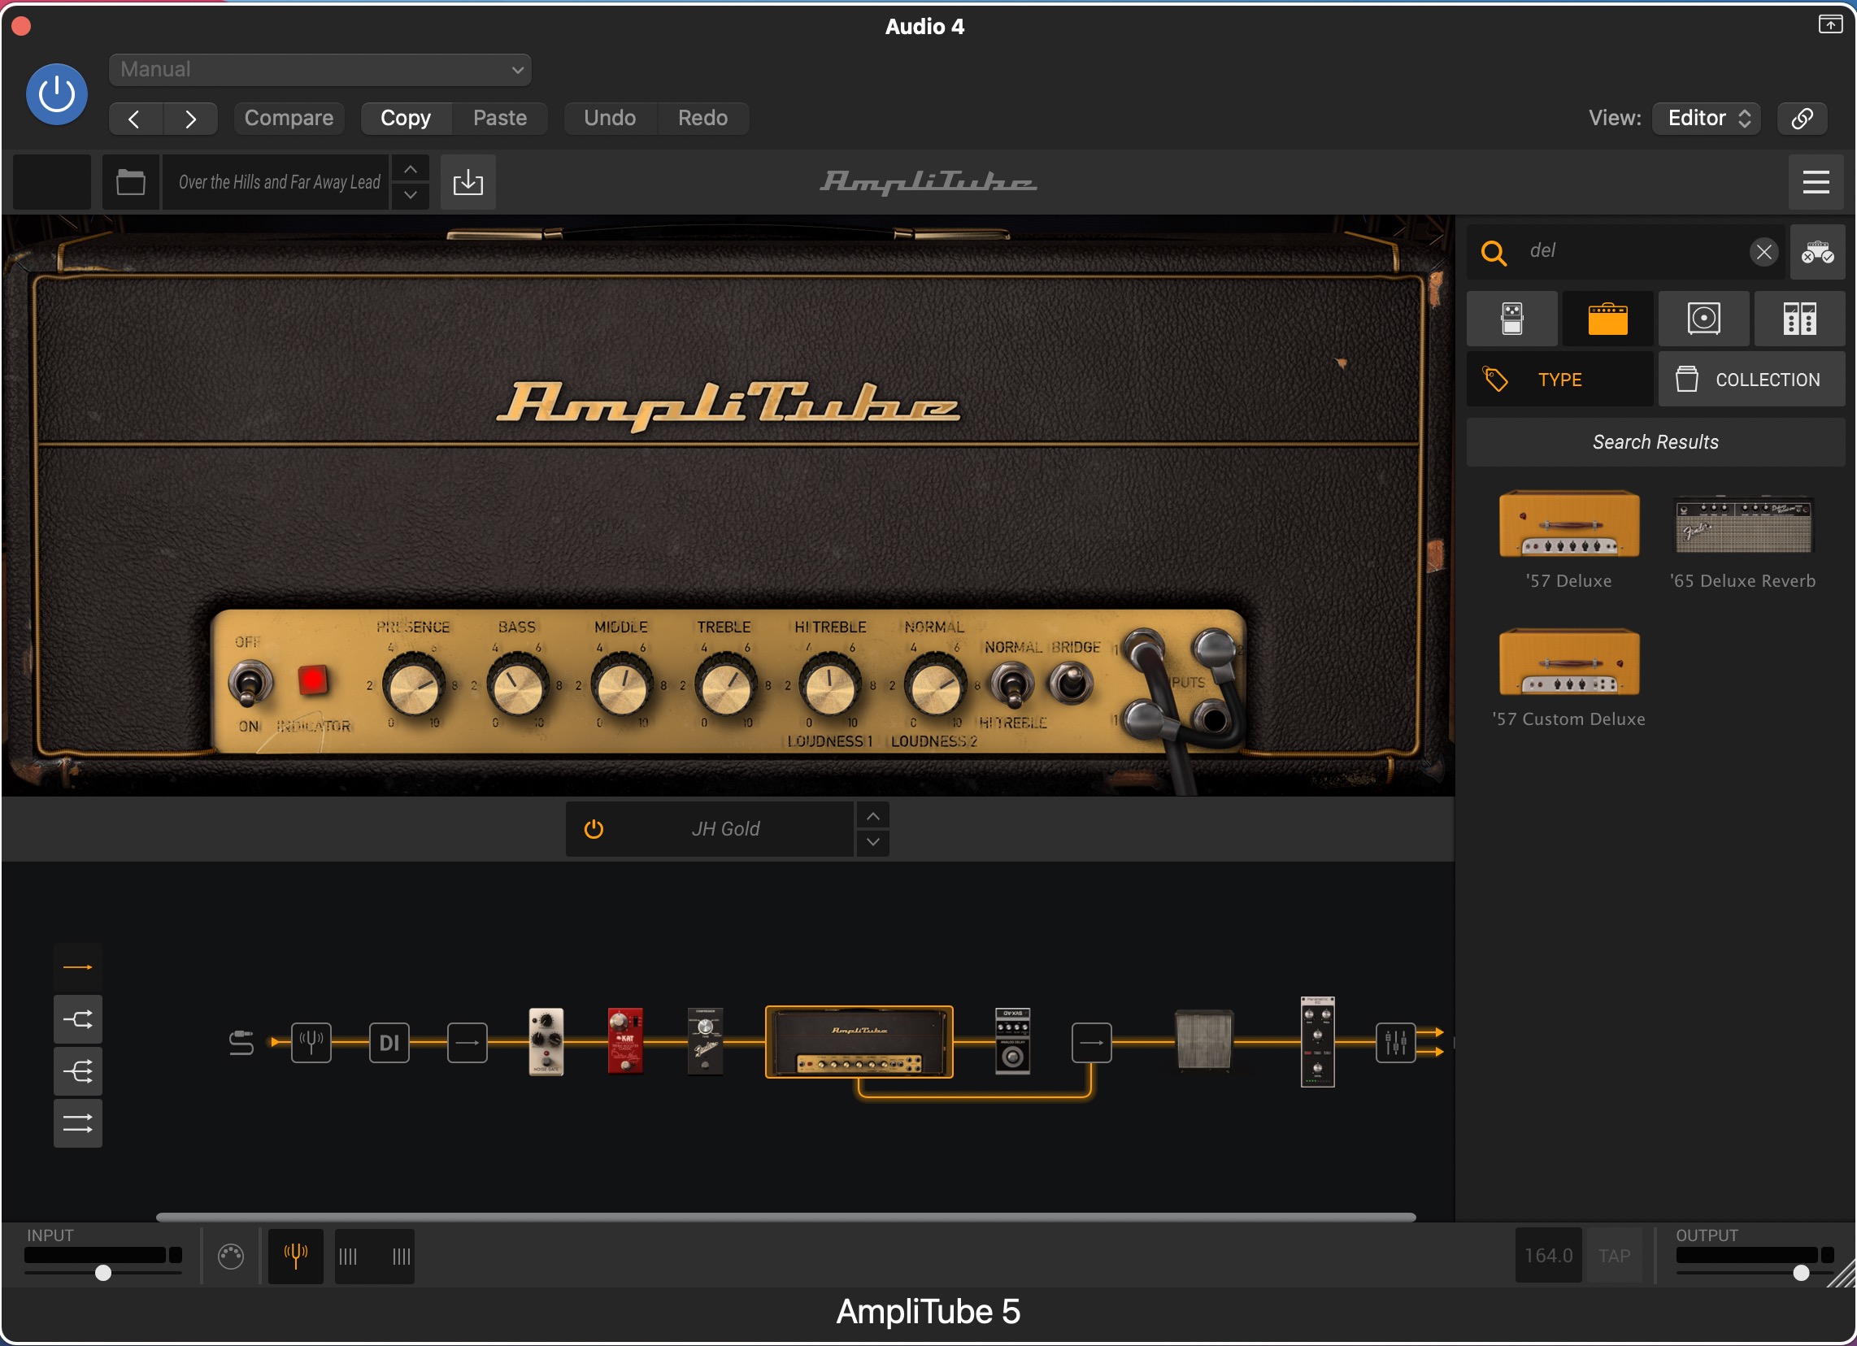Click the Paste button
This screenshot has width=1857, height=1346.
pos(500,118)
